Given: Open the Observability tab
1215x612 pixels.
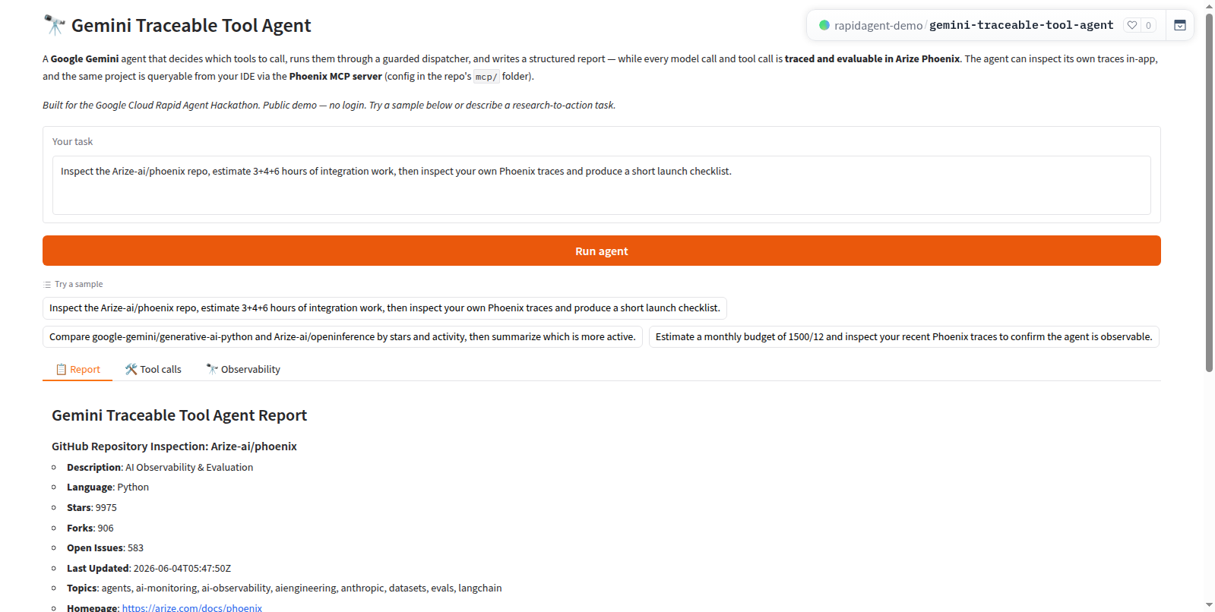Looking at the screenshot, I should pos(243,369).
